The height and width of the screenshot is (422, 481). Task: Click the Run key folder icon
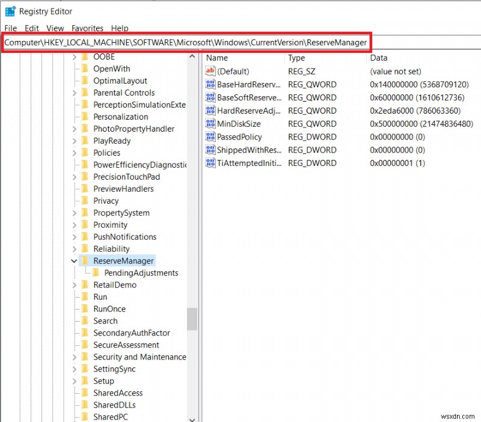85,296
